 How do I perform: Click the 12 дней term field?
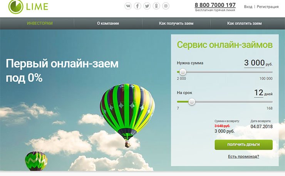(x=258, y=93)
